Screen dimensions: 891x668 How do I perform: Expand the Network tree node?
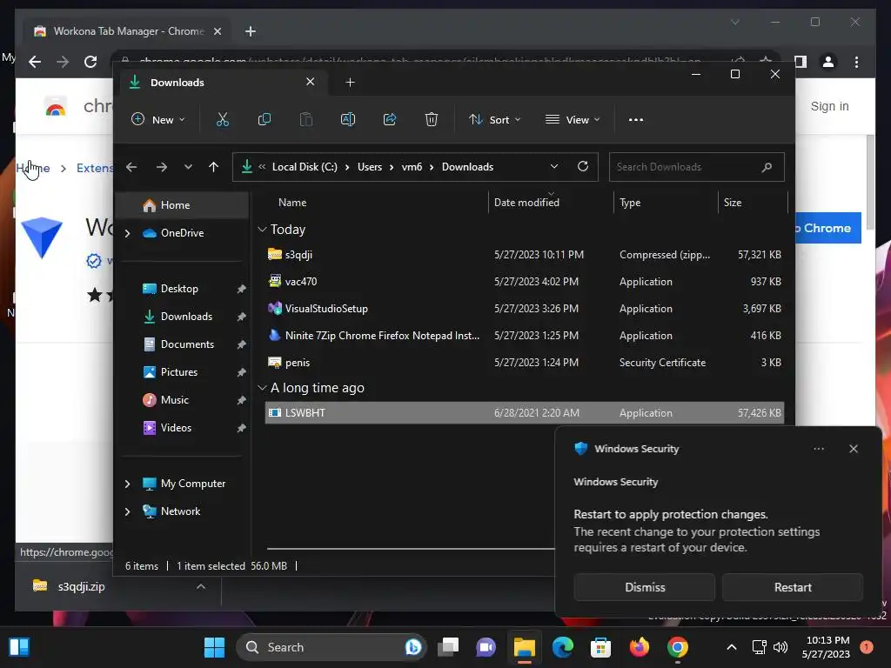coord(127,511)
